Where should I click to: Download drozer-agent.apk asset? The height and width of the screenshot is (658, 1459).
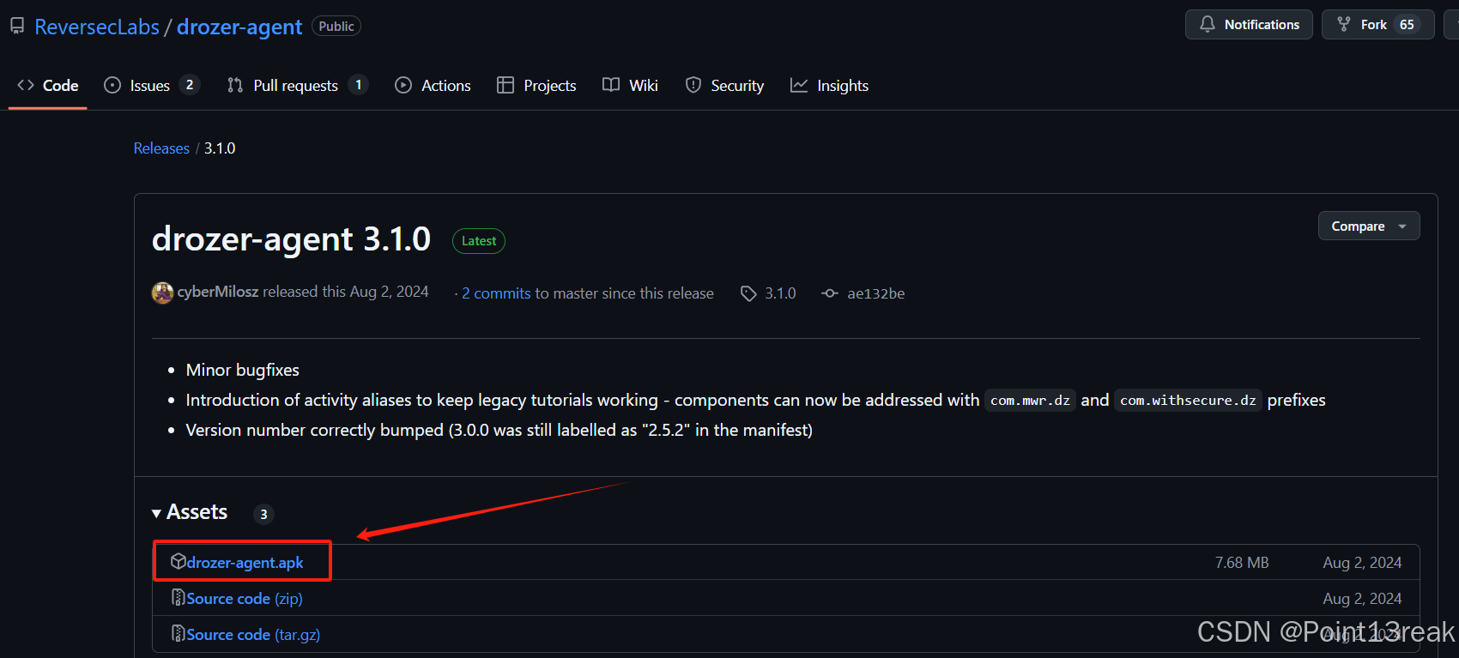point(245,563)
